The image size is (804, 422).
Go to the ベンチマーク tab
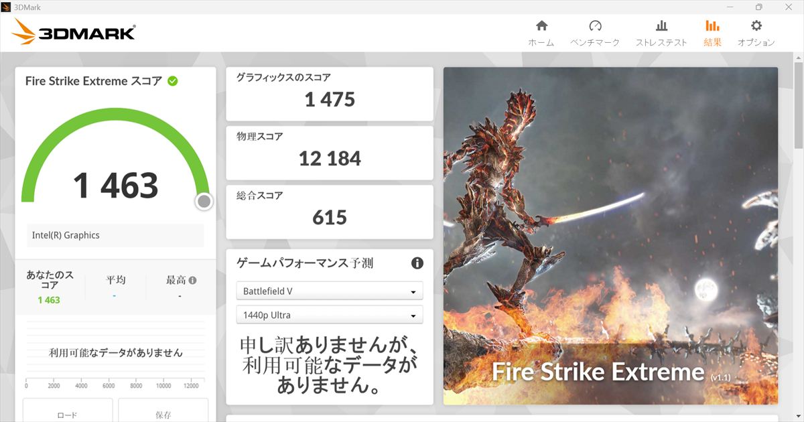pyautogui.click(x=595, y=33)
